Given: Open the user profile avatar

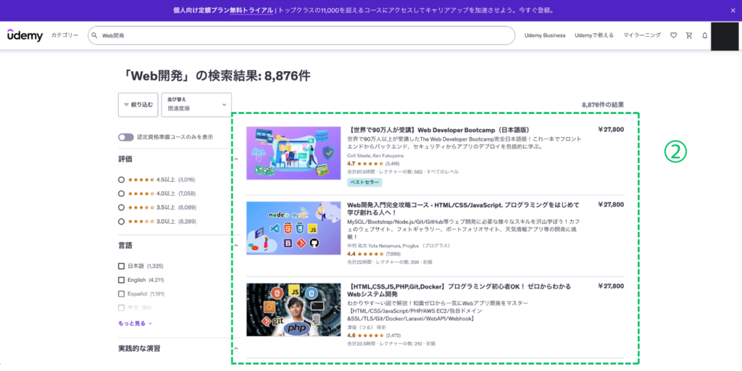Looking at the screenshot, I should click(725, 36).
